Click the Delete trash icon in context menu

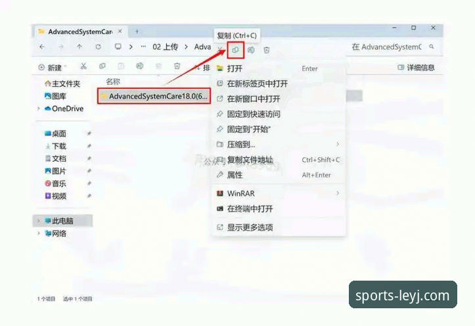click(267, 51)
